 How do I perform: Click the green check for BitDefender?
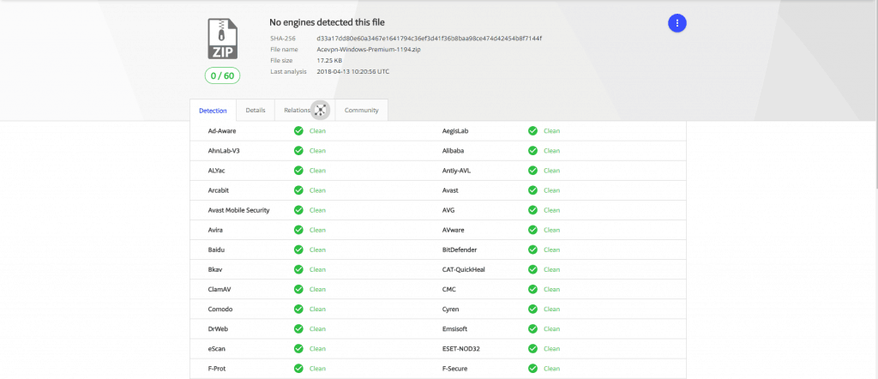tap(532, 250)
